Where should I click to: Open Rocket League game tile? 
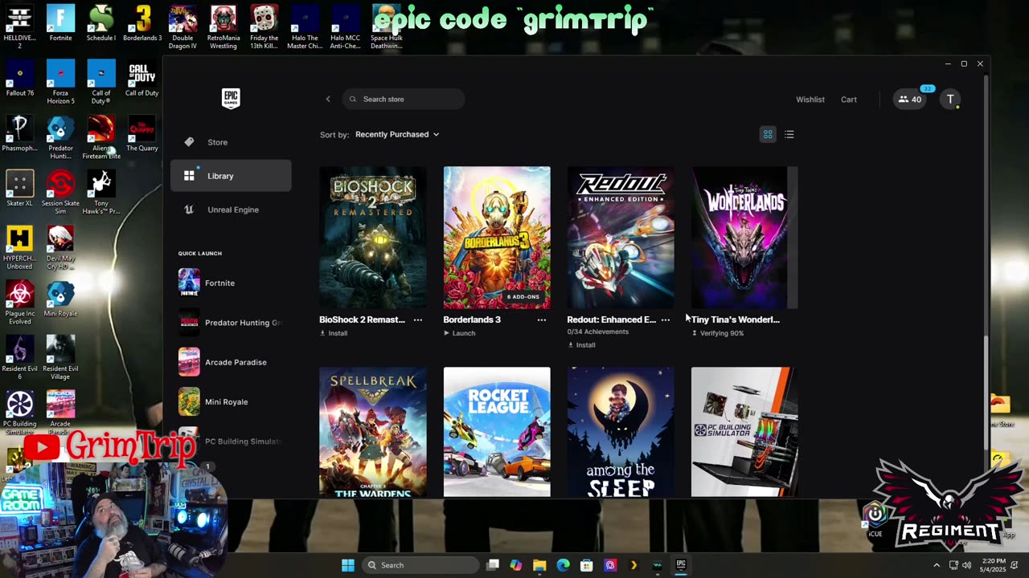[x=497, y=432]
